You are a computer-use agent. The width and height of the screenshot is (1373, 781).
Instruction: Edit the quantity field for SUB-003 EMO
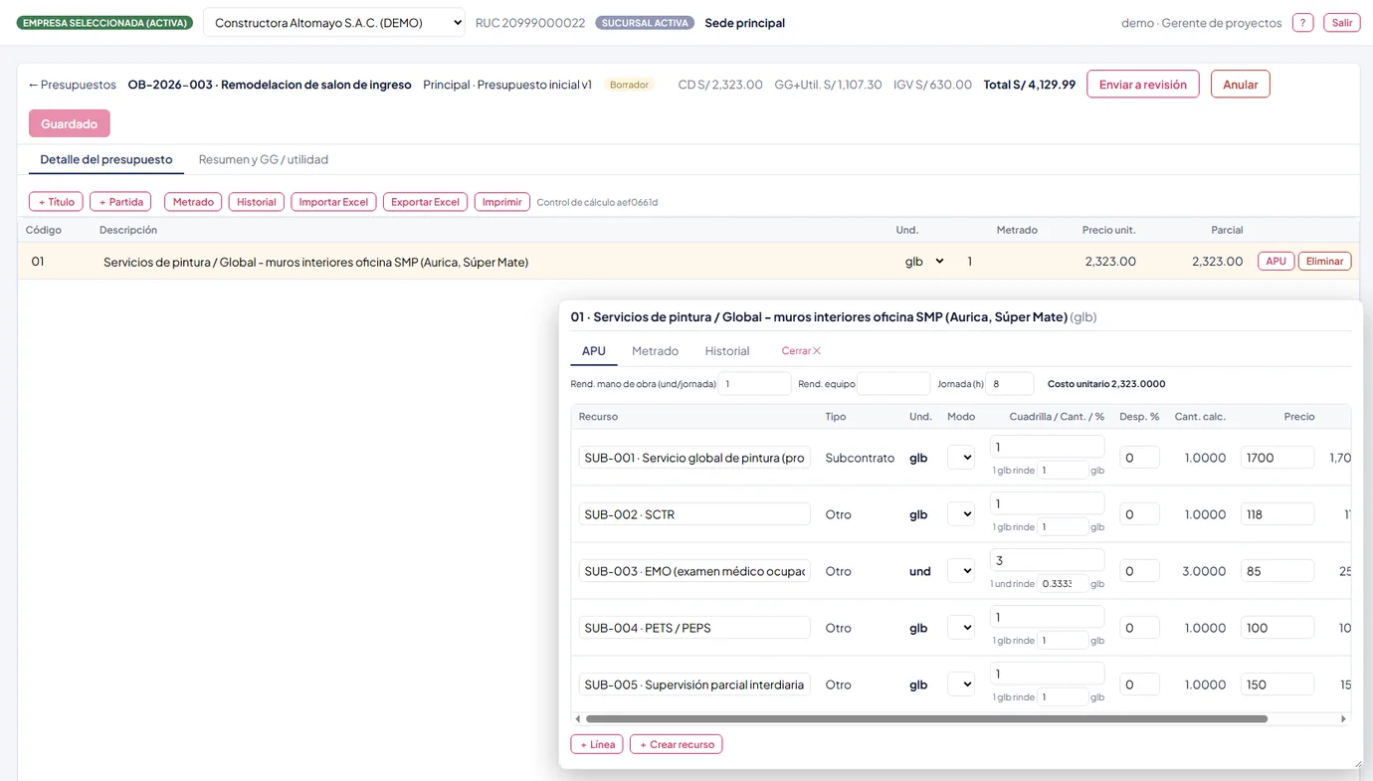(1047, 560)
